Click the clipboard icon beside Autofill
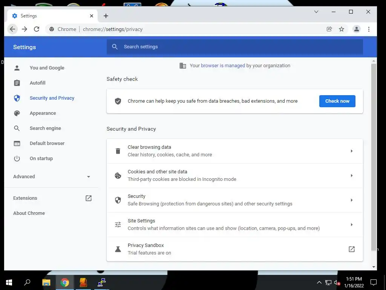This screenshot has width=386, height=290. coord(17,83)
